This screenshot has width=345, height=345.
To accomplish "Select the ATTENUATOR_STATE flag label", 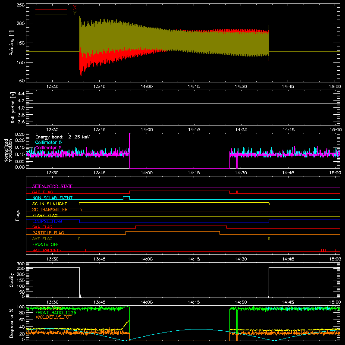I will pyautogui.click(x=52, y=186).
